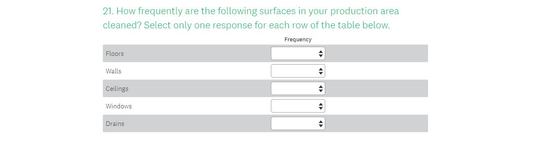
Task: Click the arrows icon in Floors select box
Action: click(321, 54)
